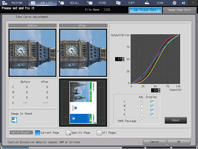Enable the CMYK Package radio button
Viewport: 198px width, 149px height.
tap(142, 121)
